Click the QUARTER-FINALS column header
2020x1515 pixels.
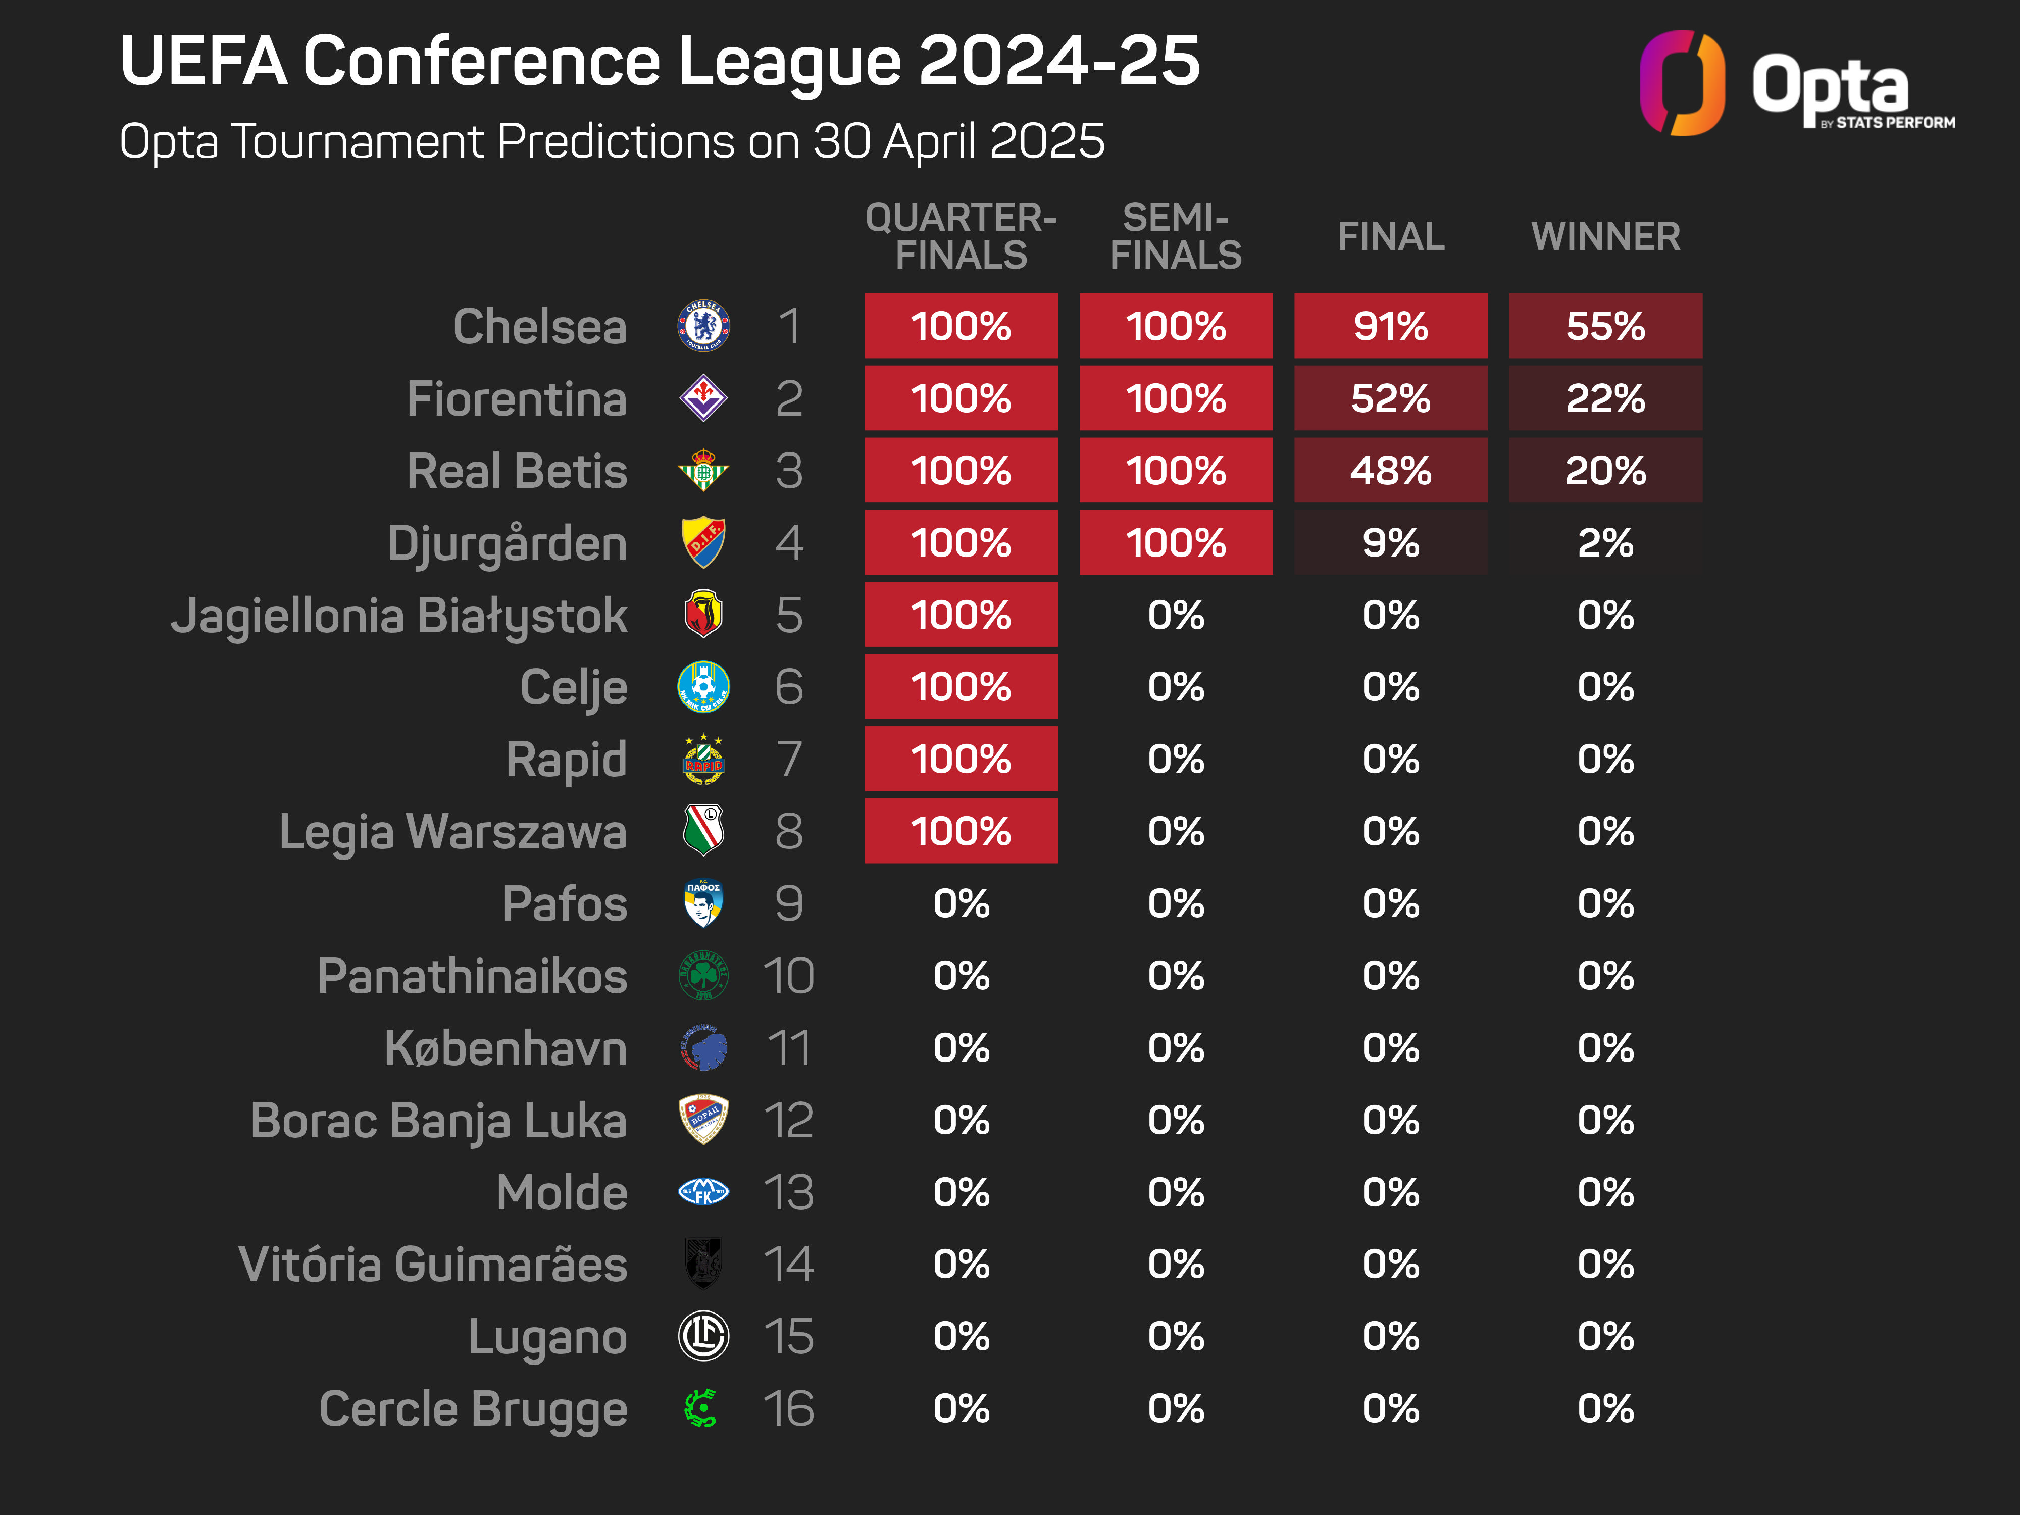tap(961, 236)
